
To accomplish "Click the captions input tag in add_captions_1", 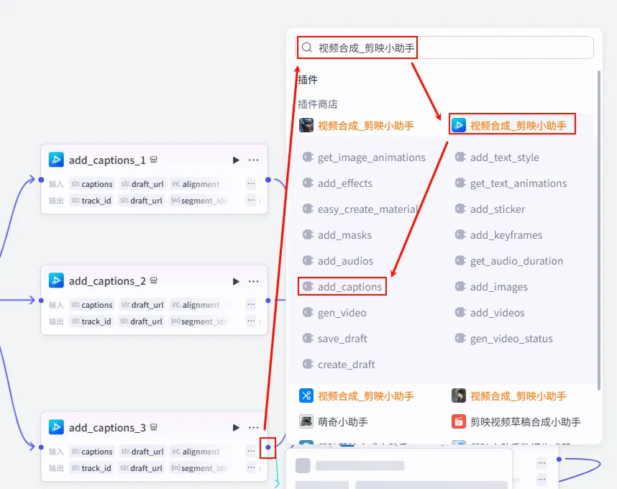I will 92,183.
